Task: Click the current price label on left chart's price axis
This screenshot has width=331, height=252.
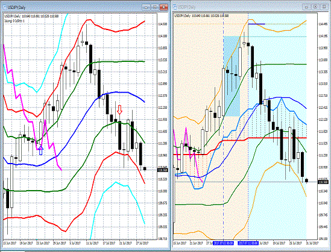Action: tap(163, 170)
